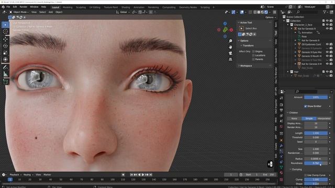Viewport: 335px width, 188px height.
Task: Hide Genesis 9 Eyes mesh via eye icon
Action: click(327, 52)
